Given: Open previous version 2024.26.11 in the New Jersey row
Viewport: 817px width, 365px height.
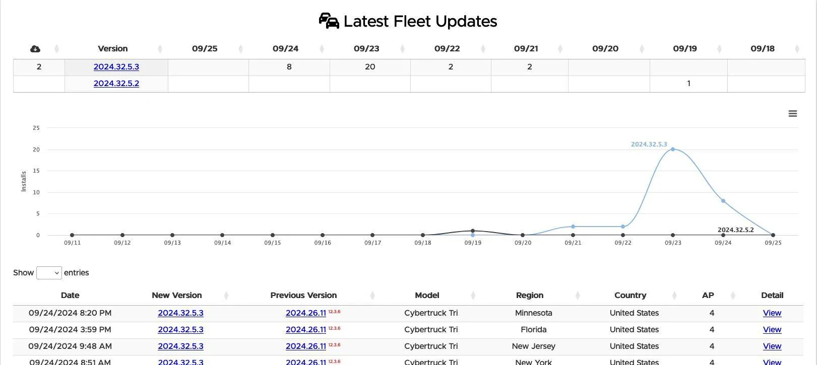Looking at the screenshot, I should tap(306, 346).
